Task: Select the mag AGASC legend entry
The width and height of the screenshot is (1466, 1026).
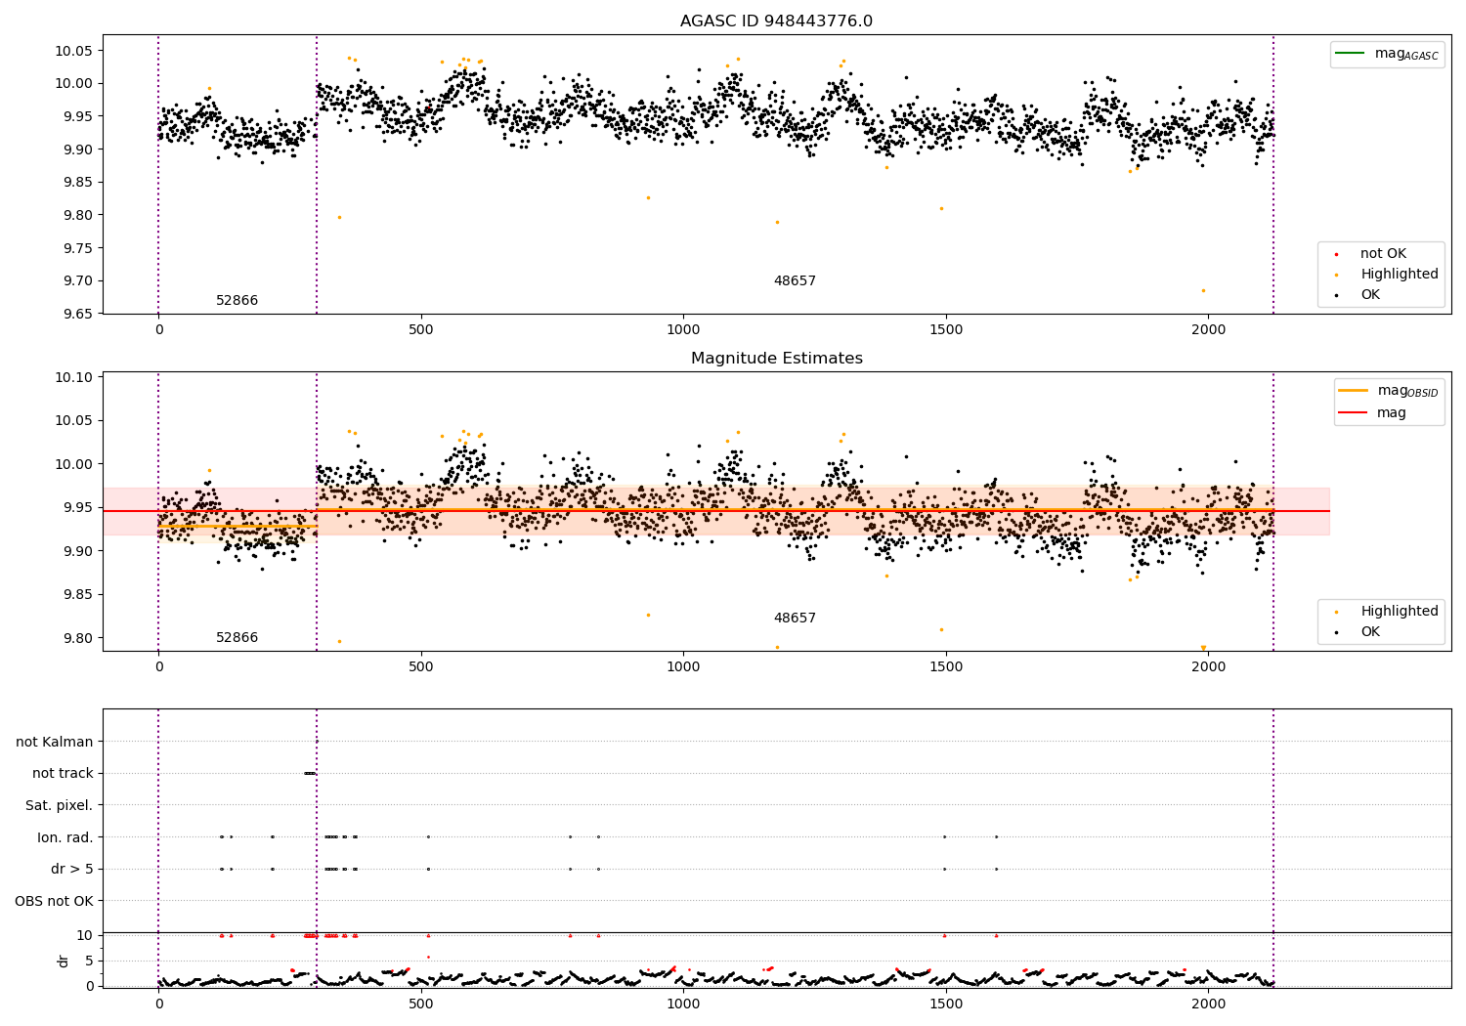Action: click(1387, 54)
